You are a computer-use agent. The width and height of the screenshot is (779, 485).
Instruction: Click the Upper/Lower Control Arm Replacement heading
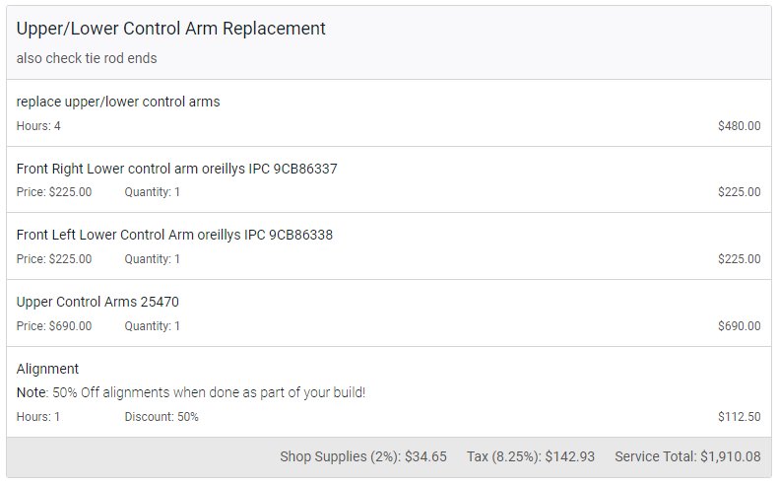point(171,29)
